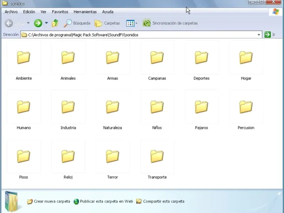Expand the Forward button history dropdown
Screen dimensions: 284x213
(46, 23)
